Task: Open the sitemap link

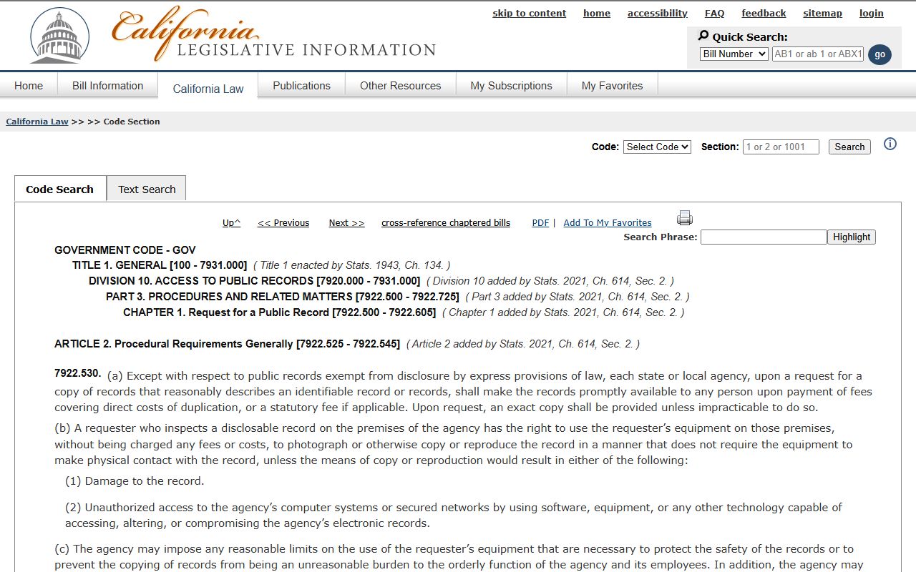Action: click(x=823, y=13)
